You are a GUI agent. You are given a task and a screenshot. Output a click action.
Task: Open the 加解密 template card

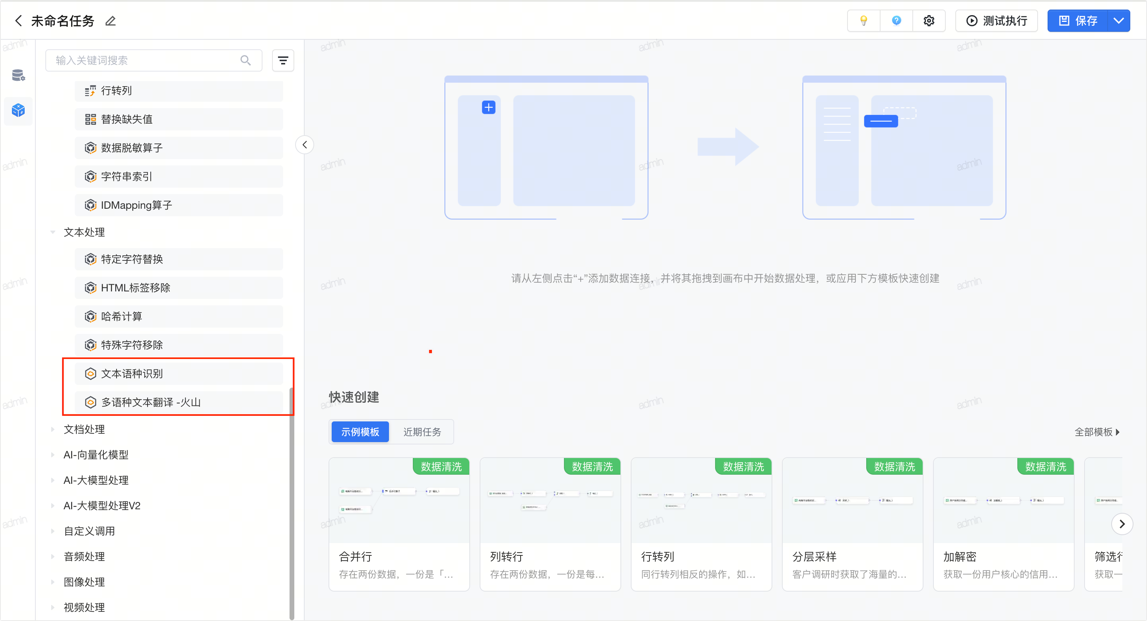click(1004, 524)
